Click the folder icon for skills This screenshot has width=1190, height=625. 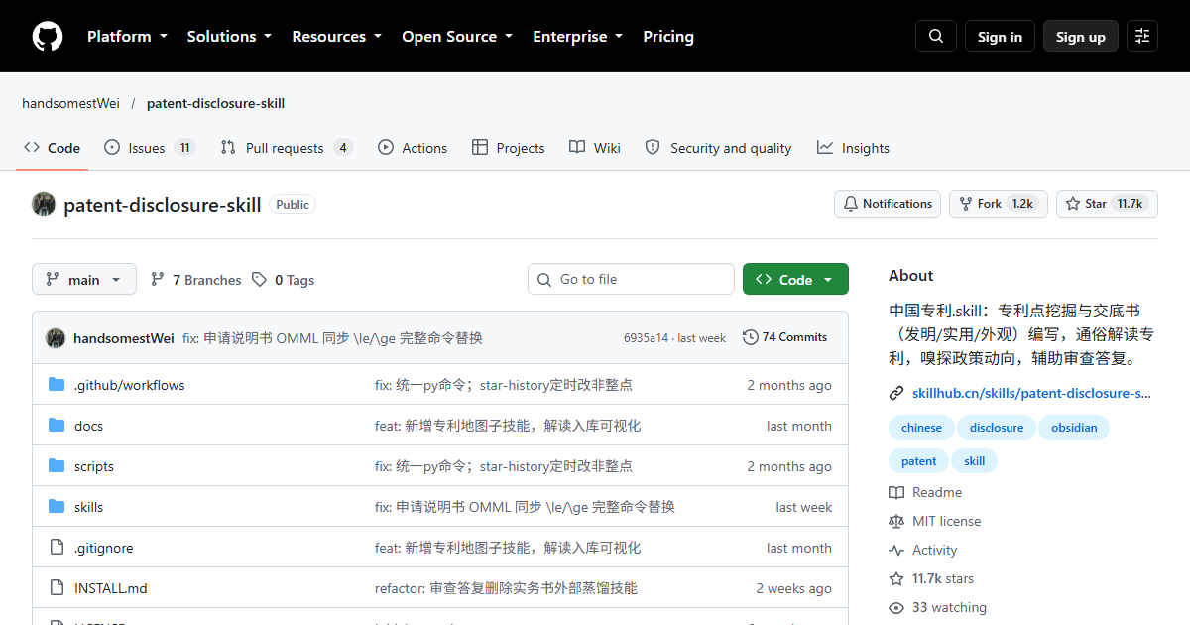[x=57, y=507]
